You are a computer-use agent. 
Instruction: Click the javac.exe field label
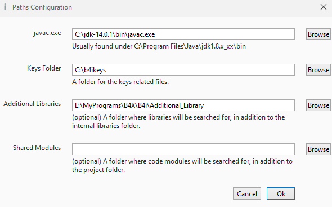[47, 33]
